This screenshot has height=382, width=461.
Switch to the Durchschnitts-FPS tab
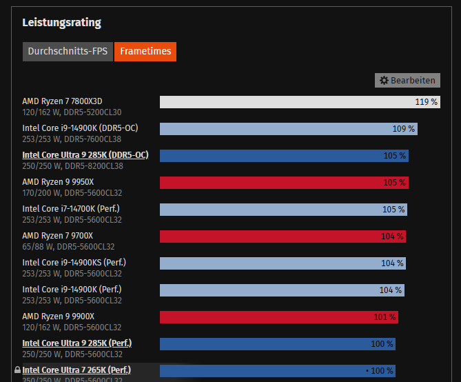(68, 52)
